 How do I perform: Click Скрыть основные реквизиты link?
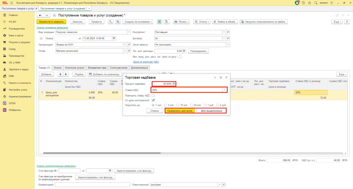pyautogui.click(x=52, y=27)
